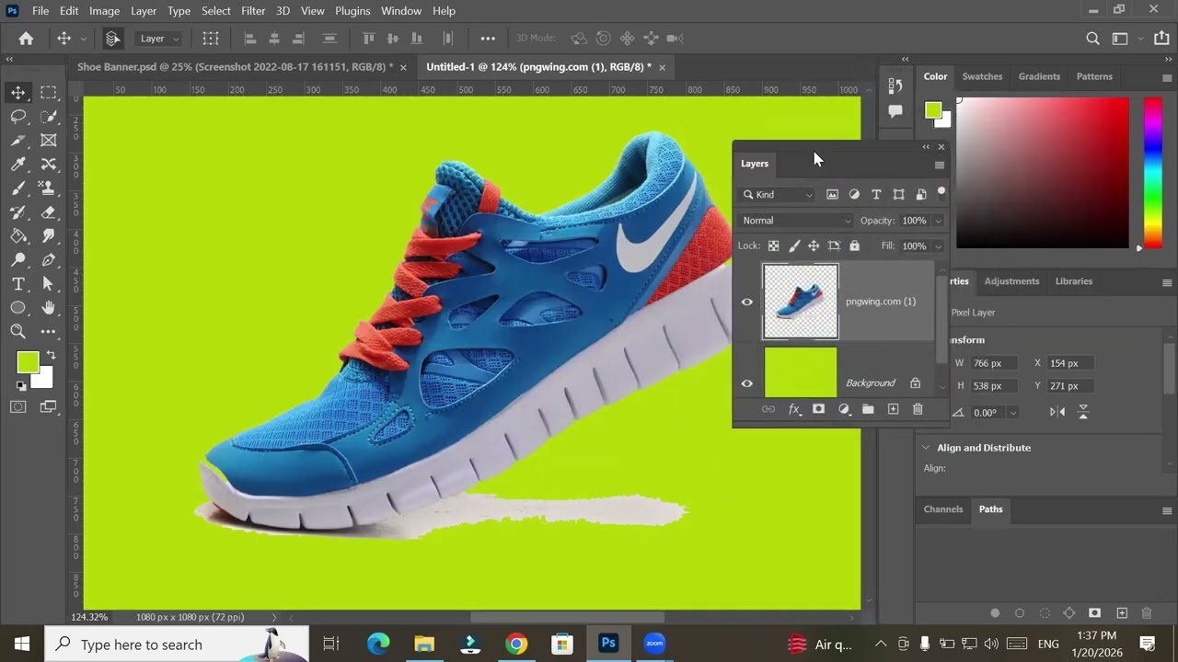Viewport: 1178px width, 662px height.
Task: Hide the Background layer
Action: coord(747,383)
